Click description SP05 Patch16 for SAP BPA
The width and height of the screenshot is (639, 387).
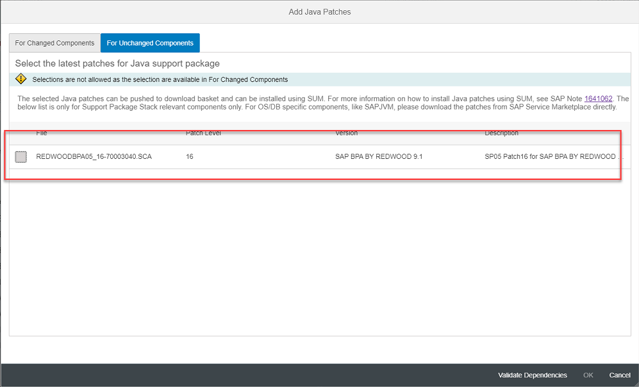coord(554,157)
